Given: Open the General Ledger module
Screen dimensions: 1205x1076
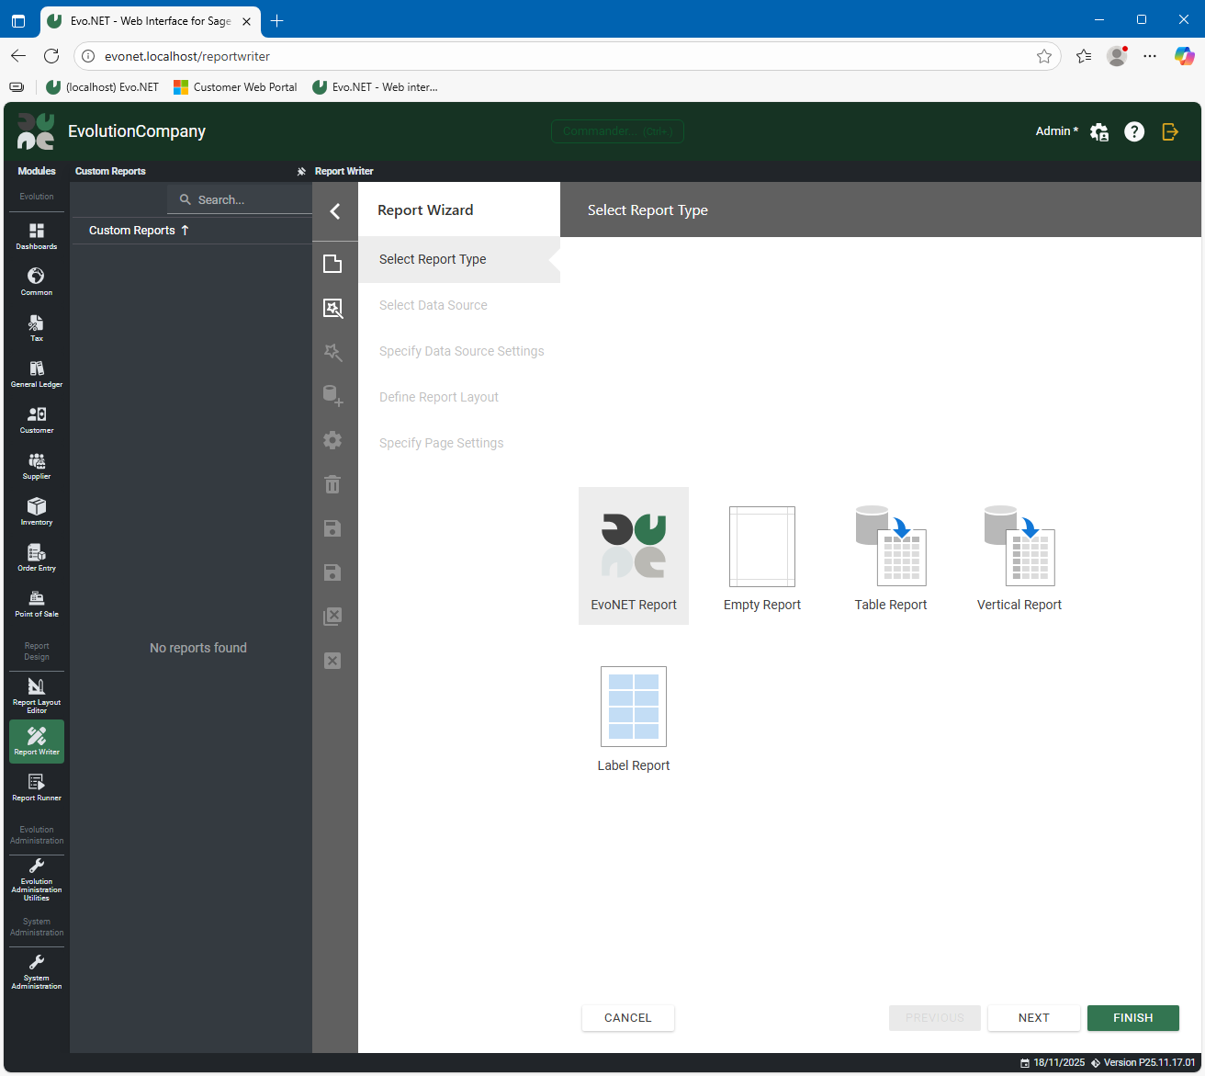Looking at the screenshot, I should click(x=37, y=374).
